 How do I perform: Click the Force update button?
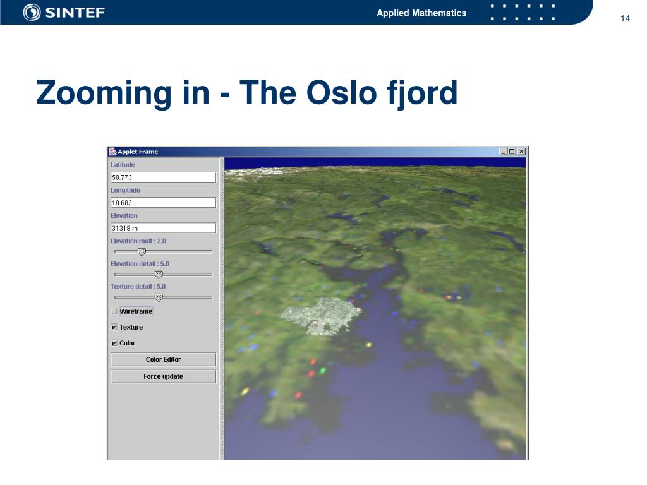[163, 376]
